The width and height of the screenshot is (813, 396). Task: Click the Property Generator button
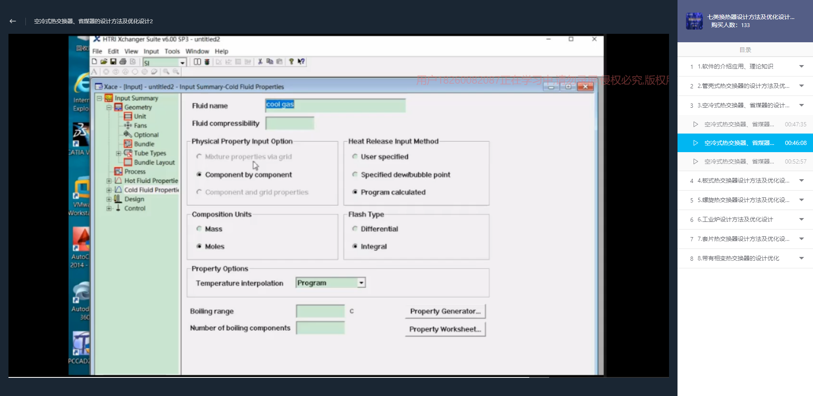coord(445,311)
